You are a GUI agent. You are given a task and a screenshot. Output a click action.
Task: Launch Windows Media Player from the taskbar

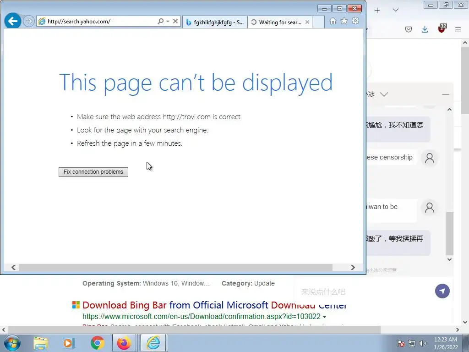click(x=69, y=343)
